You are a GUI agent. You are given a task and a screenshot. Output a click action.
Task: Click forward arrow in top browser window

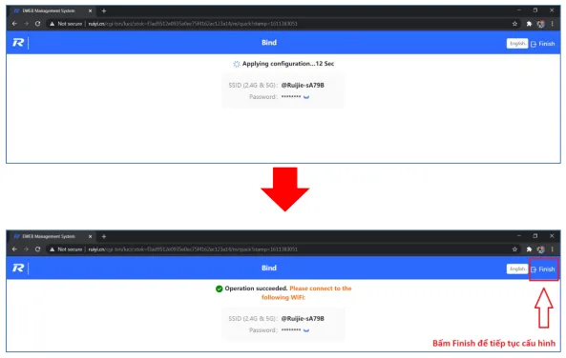tap(26, 24)
